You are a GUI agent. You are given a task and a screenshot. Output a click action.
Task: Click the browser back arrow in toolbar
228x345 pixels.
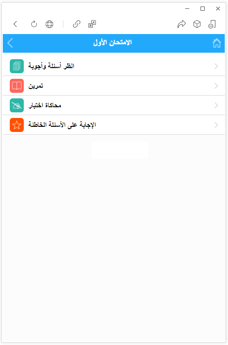15,24
